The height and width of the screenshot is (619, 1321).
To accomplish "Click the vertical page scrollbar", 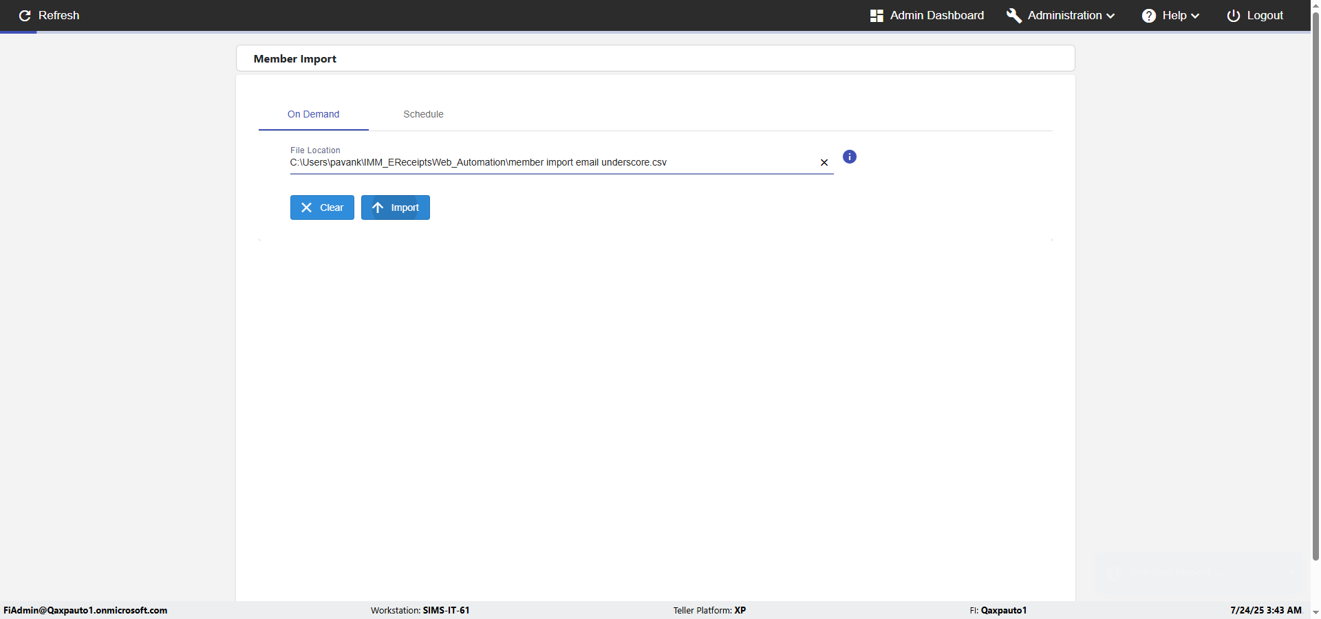I will 1315,285.
